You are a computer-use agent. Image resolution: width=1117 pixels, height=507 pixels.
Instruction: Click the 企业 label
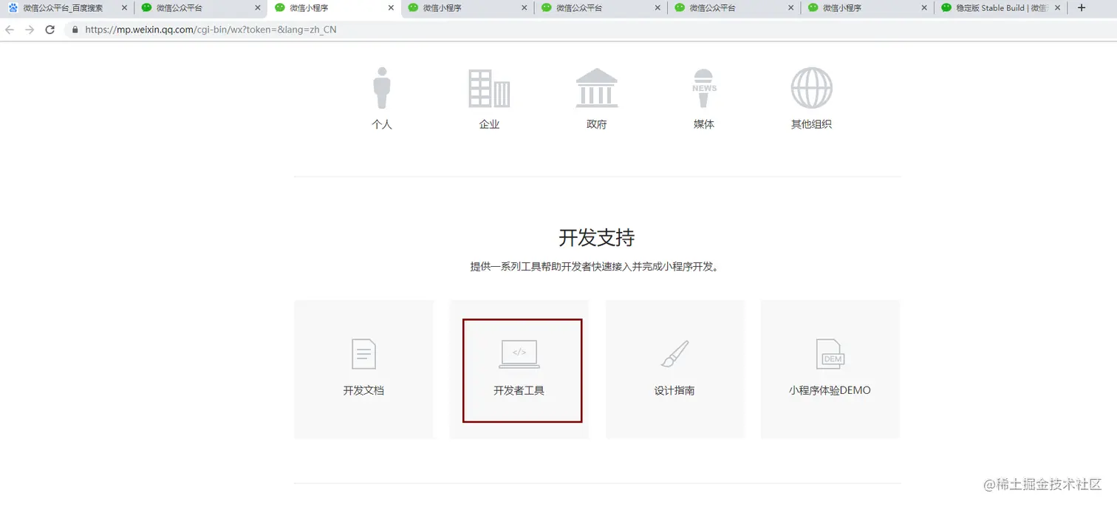(489, 124)
